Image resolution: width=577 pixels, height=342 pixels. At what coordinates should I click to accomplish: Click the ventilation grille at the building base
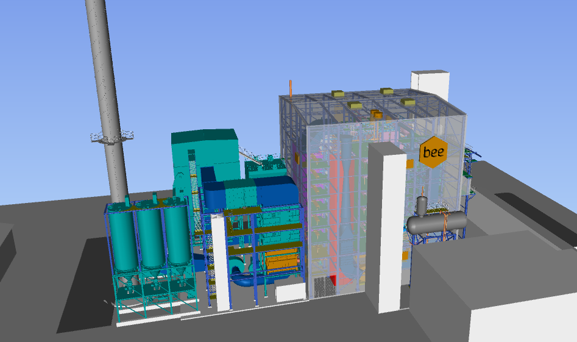[x=322, y=285]
